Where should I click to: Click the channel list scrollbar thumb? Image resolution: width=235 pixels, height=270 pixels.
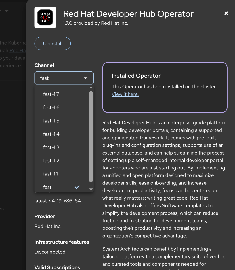(91, 136)
